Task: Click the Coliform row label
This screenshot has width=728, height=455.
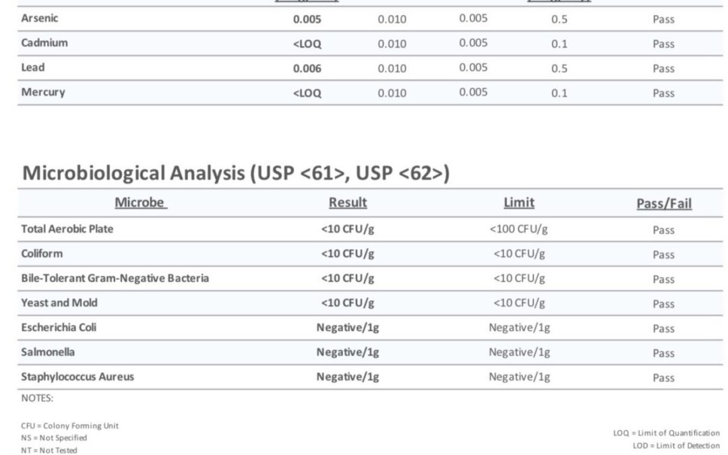Action: pyautogui.click(x=42, y=253)
